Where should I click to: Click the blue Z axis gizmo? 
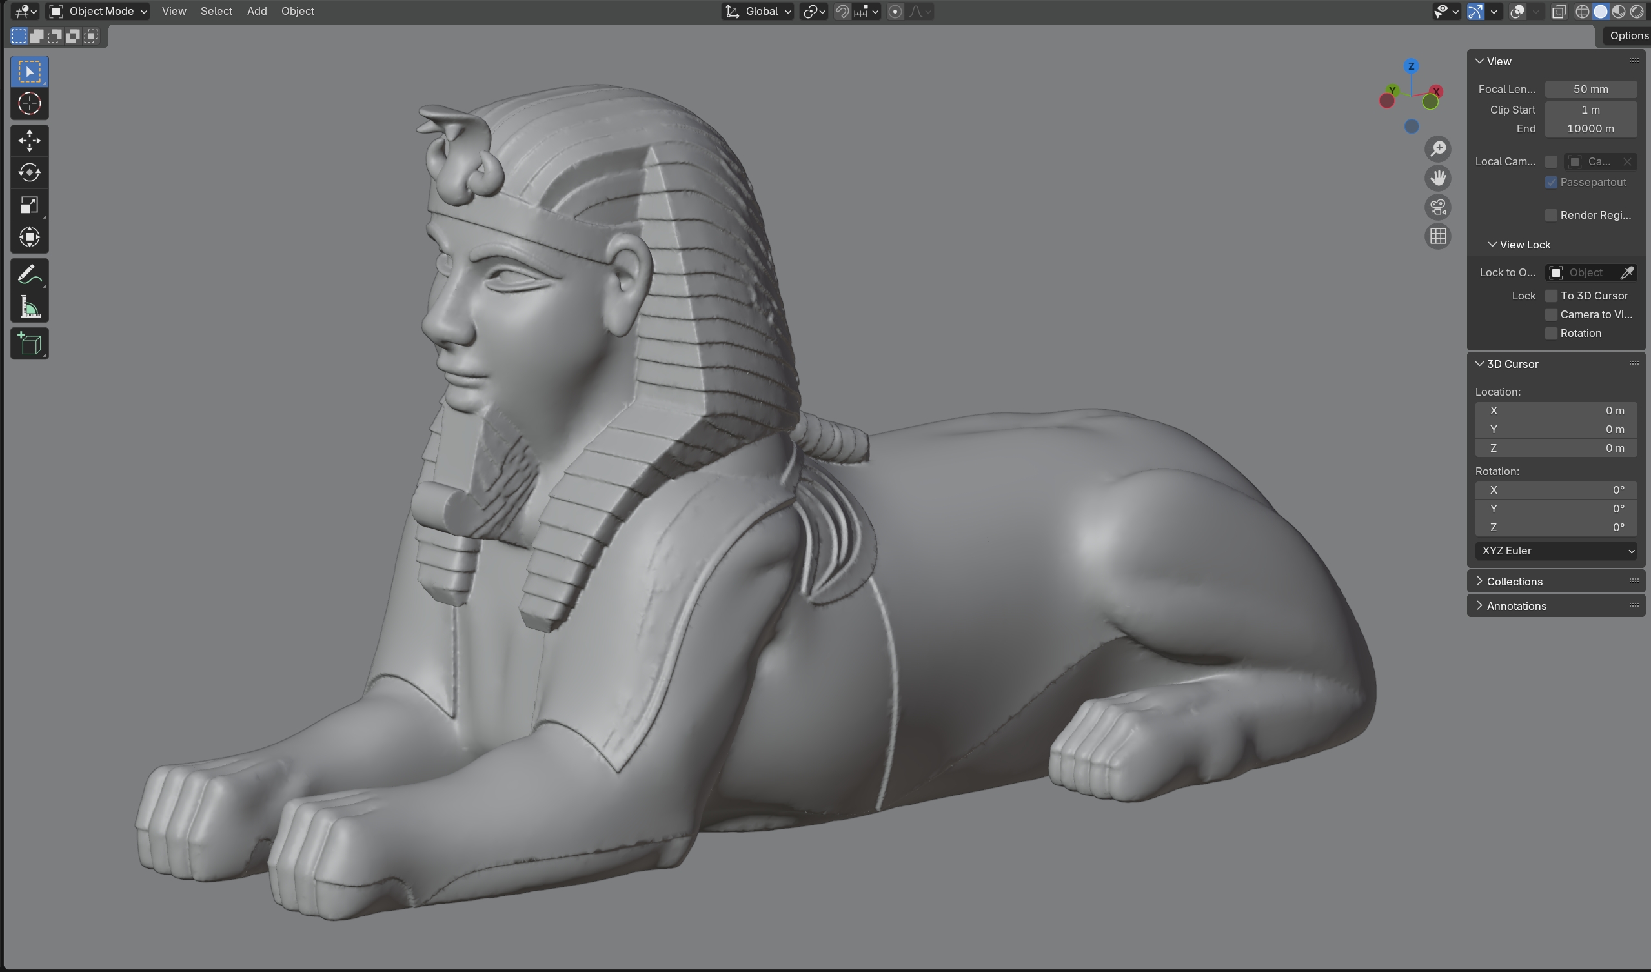tap(1411, 66)
